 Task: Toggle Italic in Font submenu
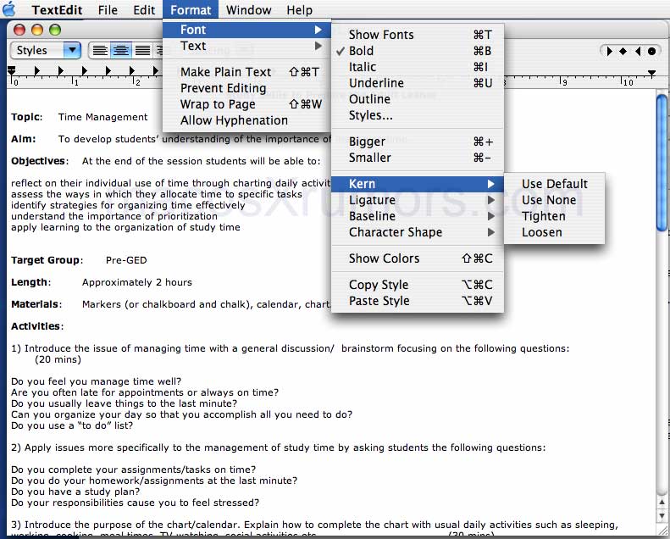[x=418, y=67]
